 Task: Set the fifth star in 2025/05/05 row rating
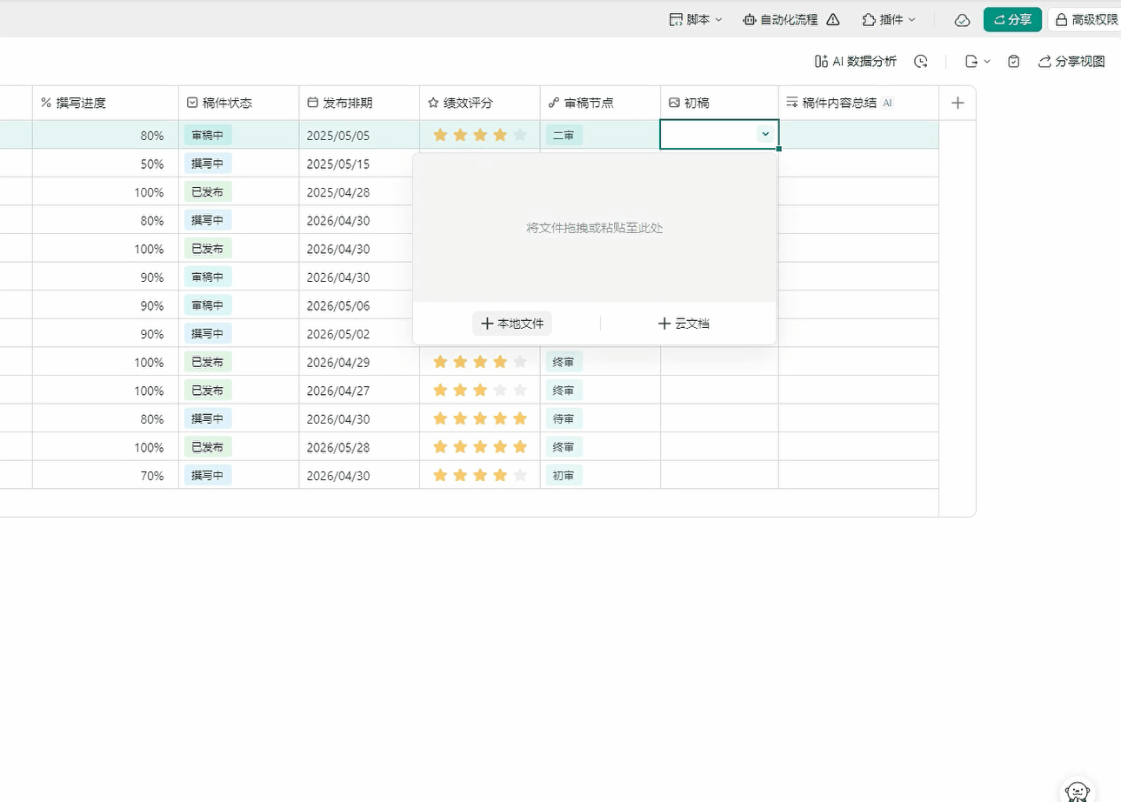coord(519,134)
